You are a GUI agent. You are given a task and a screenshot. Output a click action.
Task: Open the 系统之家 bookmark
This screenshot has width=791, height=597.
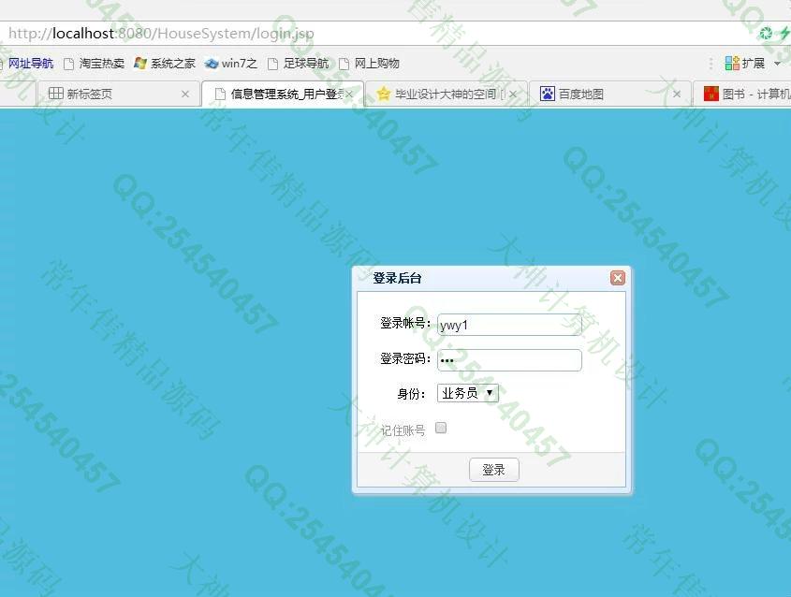click(165, 63)
